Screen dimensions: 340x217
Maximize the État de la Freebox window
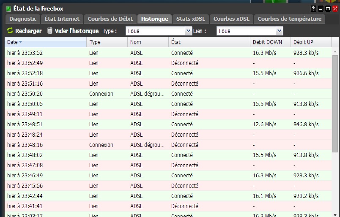[x=328, y=9]
